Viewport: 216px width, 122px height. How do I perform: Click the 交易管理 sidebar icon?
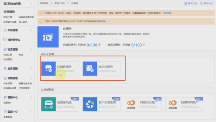[x=5, y=30]
